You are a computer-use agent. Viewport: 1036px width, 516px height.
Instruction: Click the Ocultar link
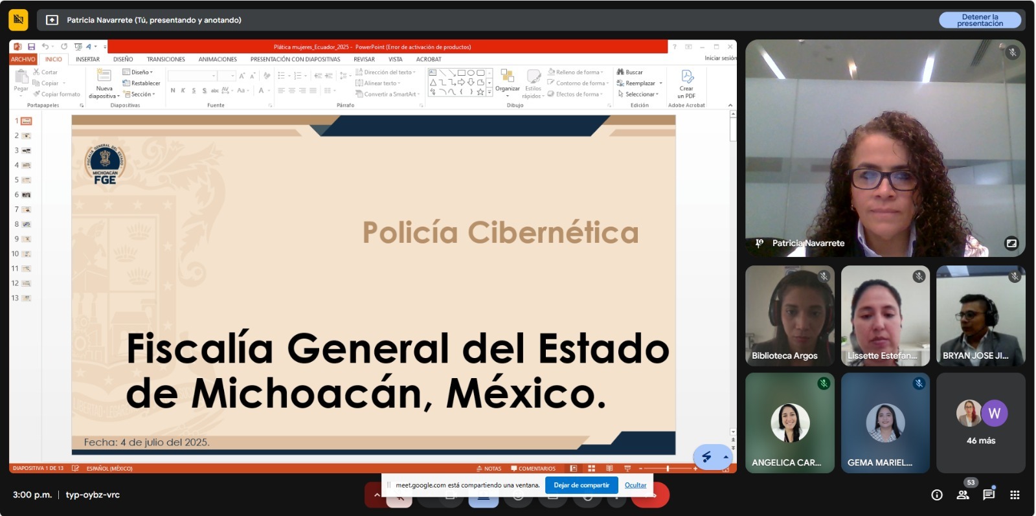(x=635, y=485)
